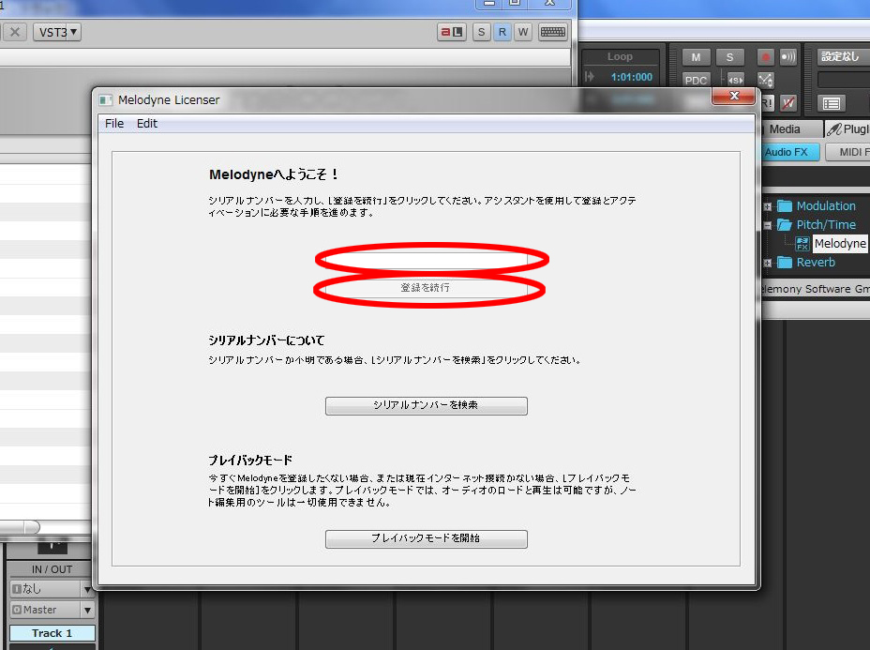Switch to the PlugIns tab in browser
This screenshot has height=650, width=870.
847,129
